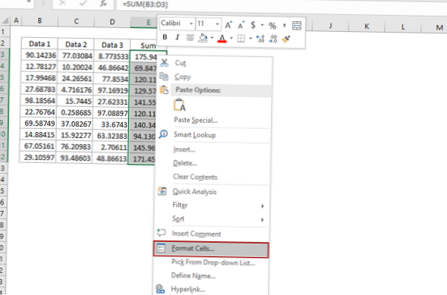Image resolution: width=447 pixels, height=295 pixels.
Task: Choose Copy from the context menu
Action: [x=213, y=77]
